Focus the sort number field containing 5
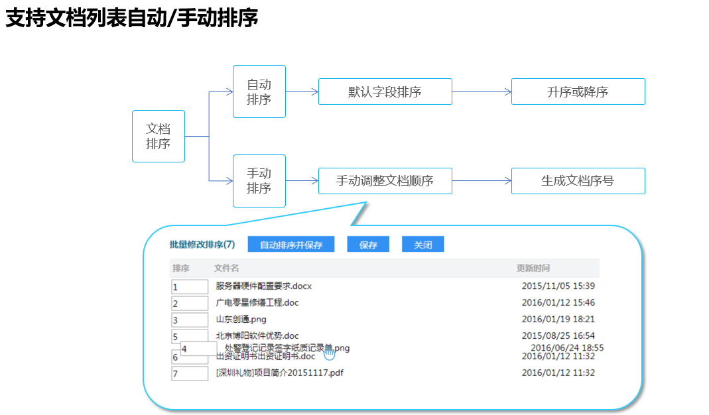This screenshot has width=709, height=415. pos(190,336)
